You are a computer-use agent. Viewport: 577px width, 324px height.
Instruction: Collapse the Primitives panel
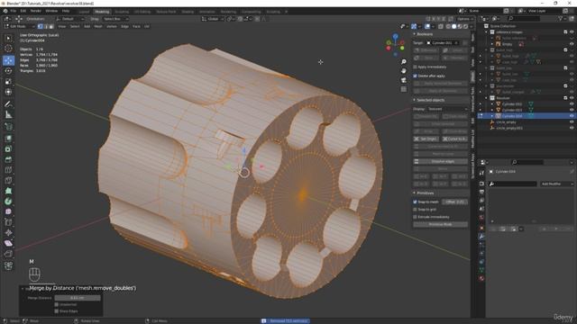click(x=415, y=193)
